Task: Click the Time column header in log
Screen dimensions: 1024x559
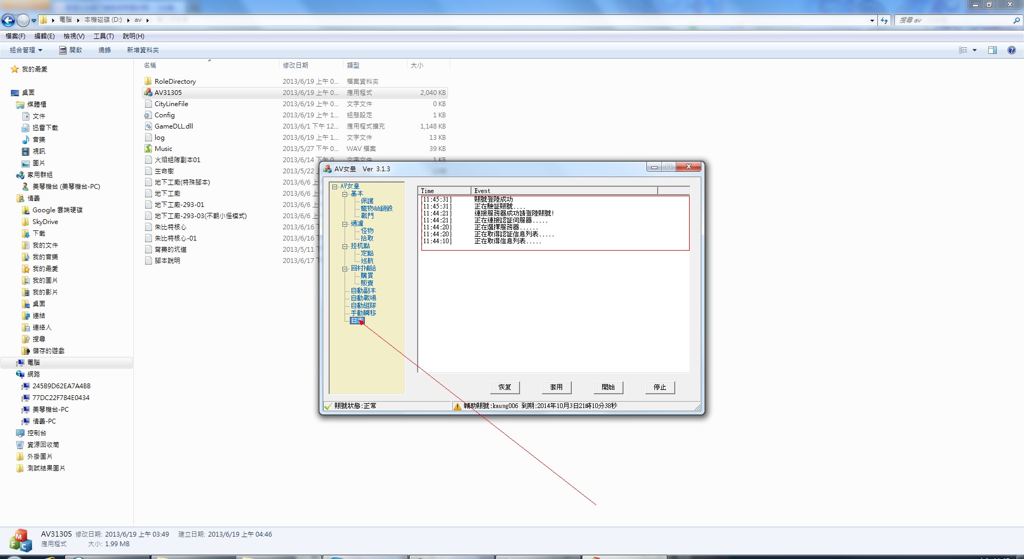Action: point(445,190)
